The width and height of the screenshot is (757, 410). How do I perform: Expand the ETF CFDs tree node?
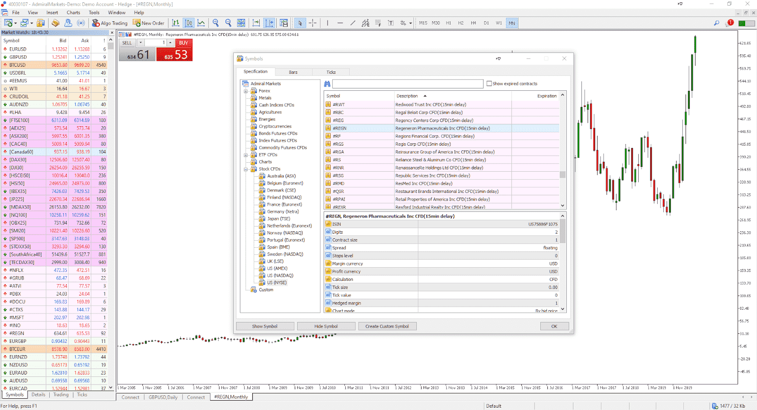click(246, 155)
